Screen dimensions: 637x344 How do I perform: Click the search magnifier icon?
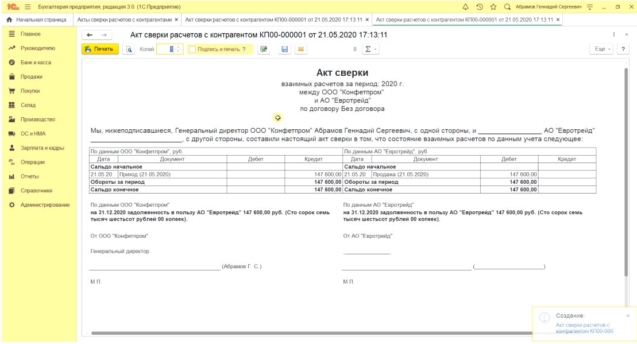tap(507, 7)
